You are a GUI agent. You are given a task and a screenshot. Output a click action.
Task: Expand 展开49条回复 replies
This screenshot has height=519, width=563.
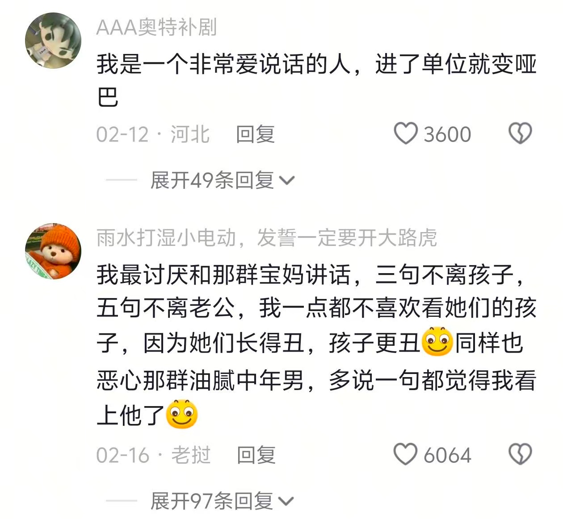click(x=222, y=180)
